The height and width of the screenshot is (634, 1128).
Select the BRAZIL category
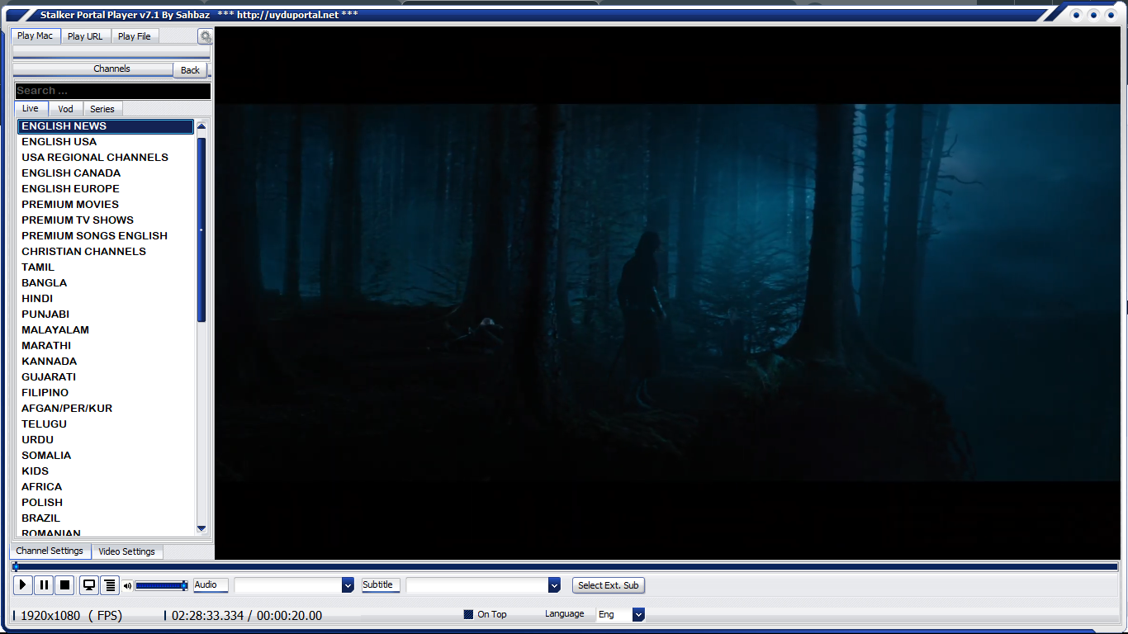106,518
